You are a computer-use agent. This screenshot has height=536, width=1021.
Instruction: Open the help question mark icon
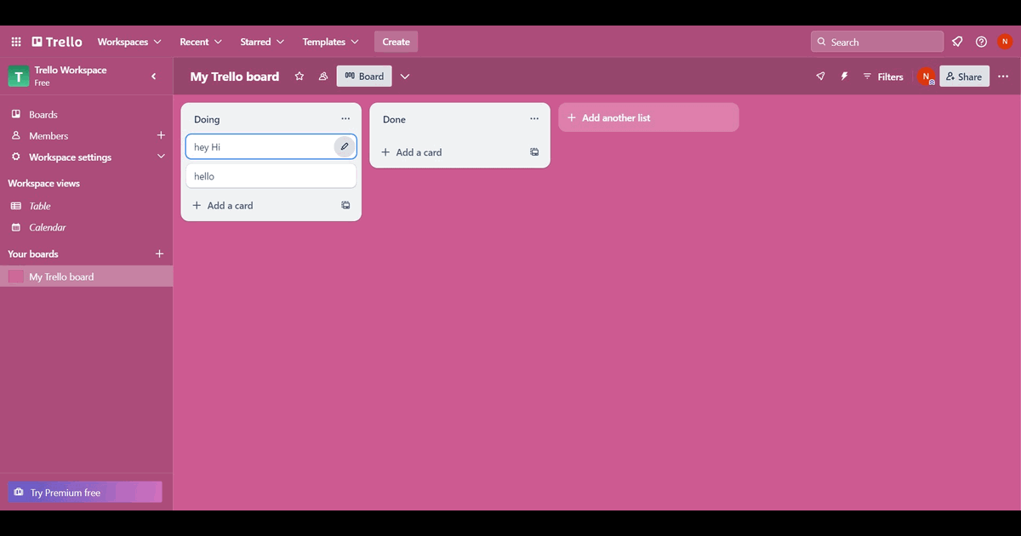pyautogui.click(x=982, y=42)
